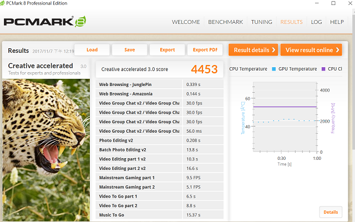355x222 pixels.
Task: Click the leopard benchmark image
Action: click(x=46, y=150)
